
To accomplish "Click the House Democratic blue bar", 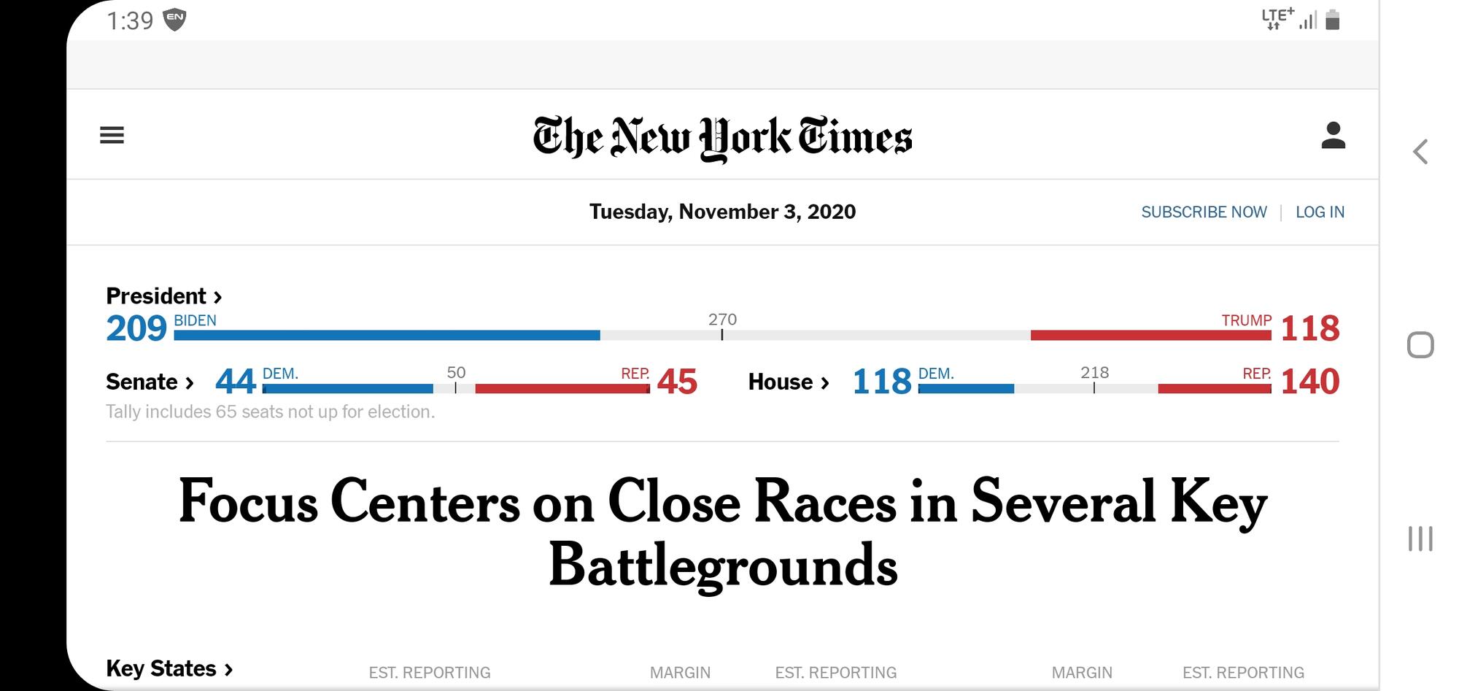I will (966, 389).
